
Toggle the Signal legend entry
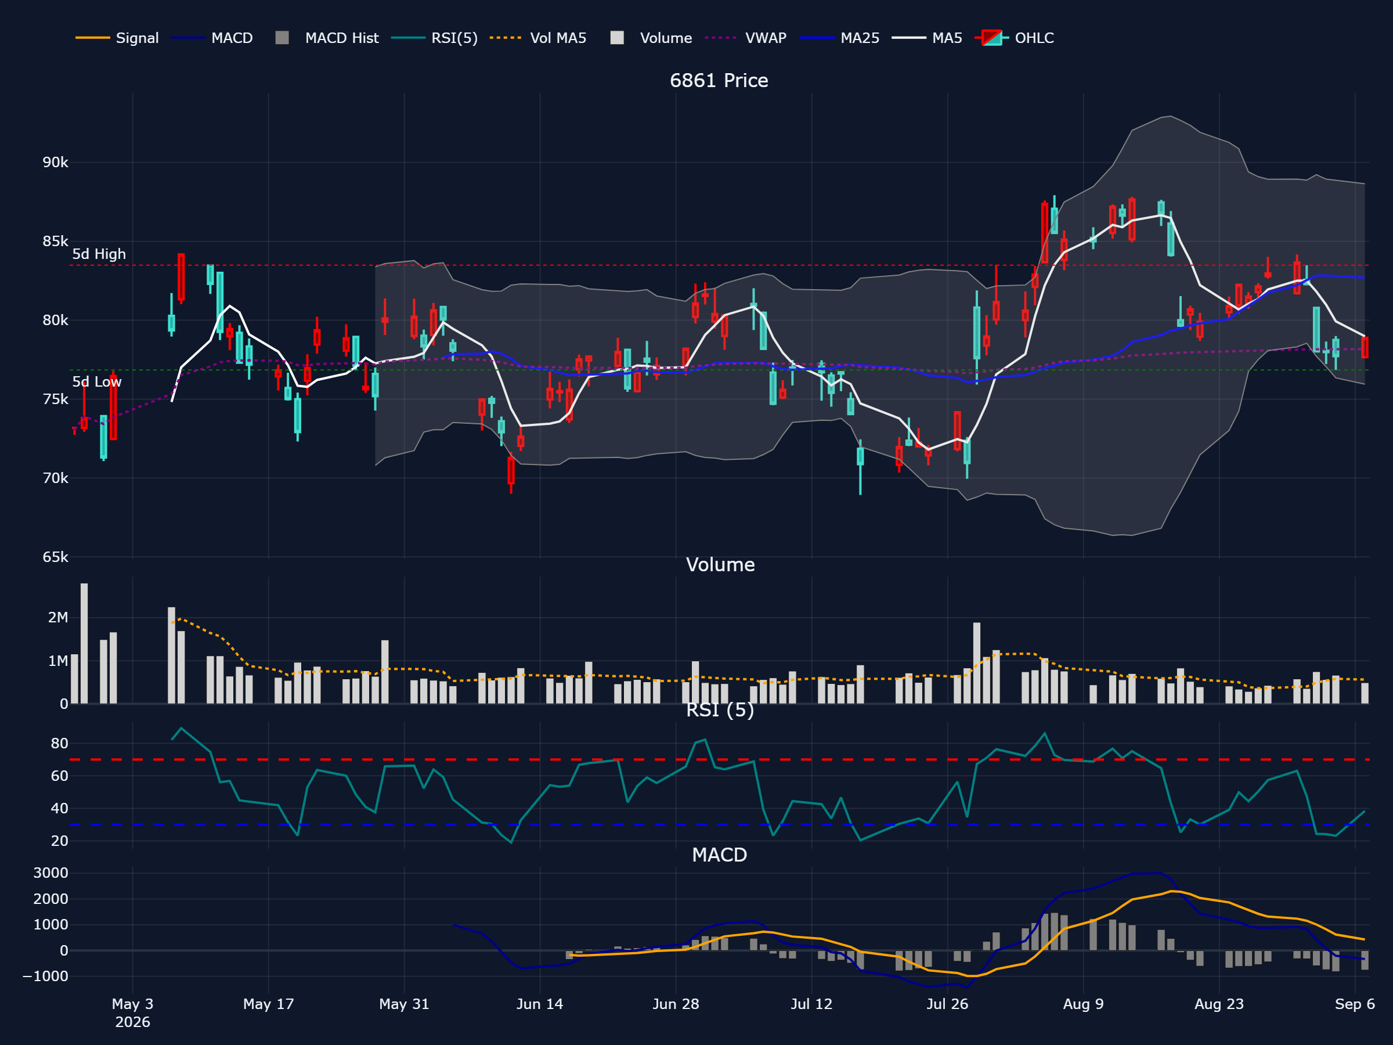click(117, 38)
